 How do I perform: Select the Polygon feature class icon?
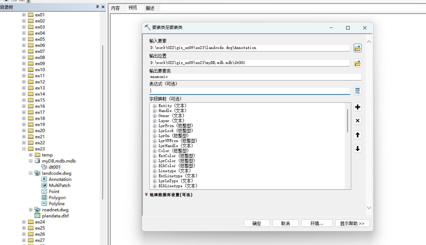tap(44, 197)
